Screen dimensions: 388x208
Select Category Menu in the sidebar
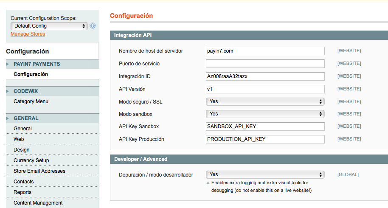pos(31,101)
